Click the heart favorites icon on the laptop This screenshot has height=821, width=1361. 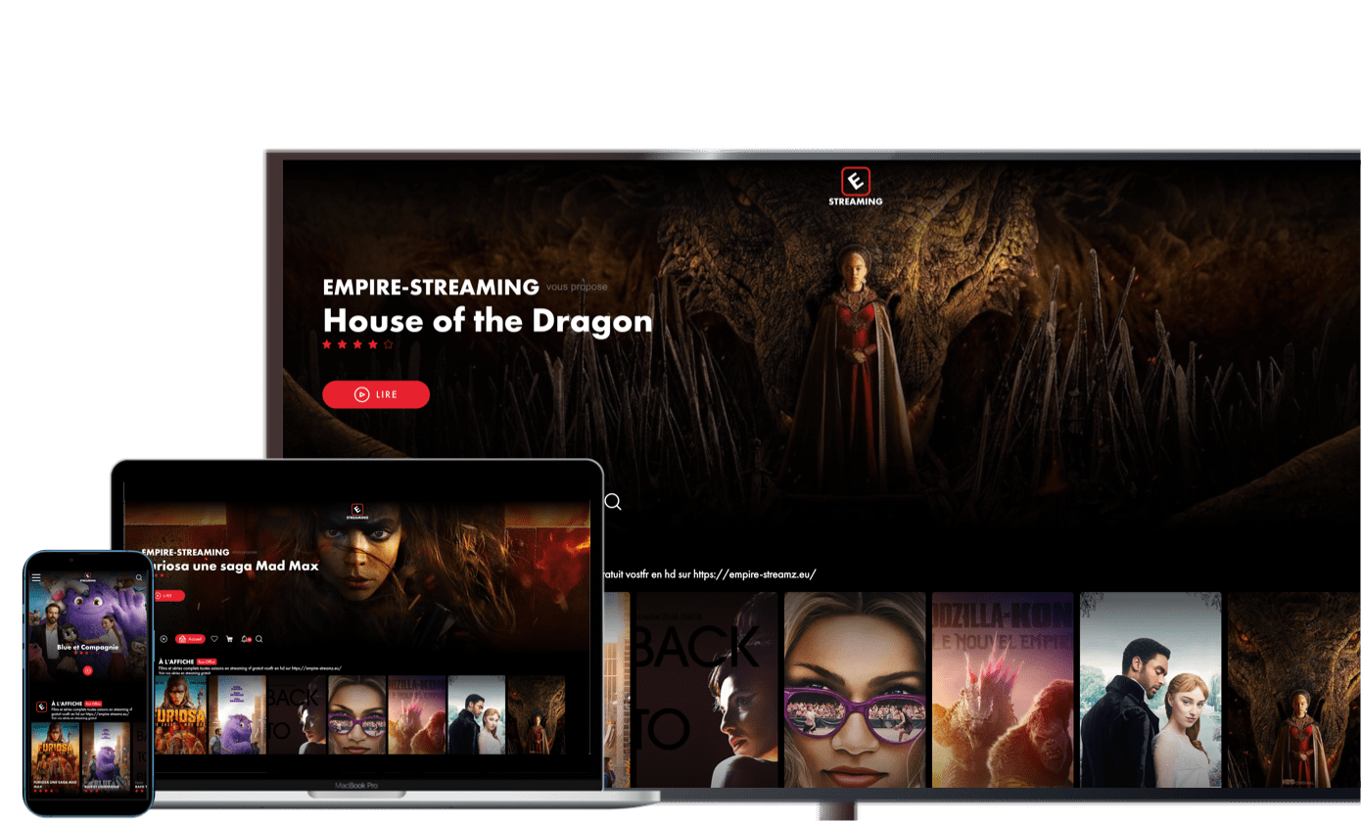pos(214,639)
